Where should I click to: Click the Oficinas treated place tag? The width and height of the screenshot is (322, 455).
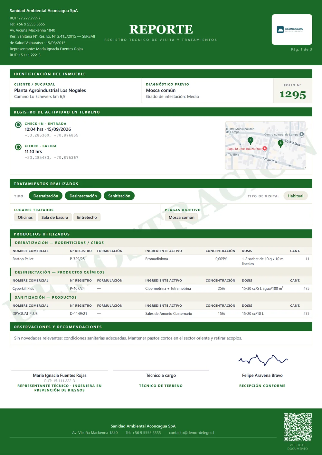(x=25, y=218)
